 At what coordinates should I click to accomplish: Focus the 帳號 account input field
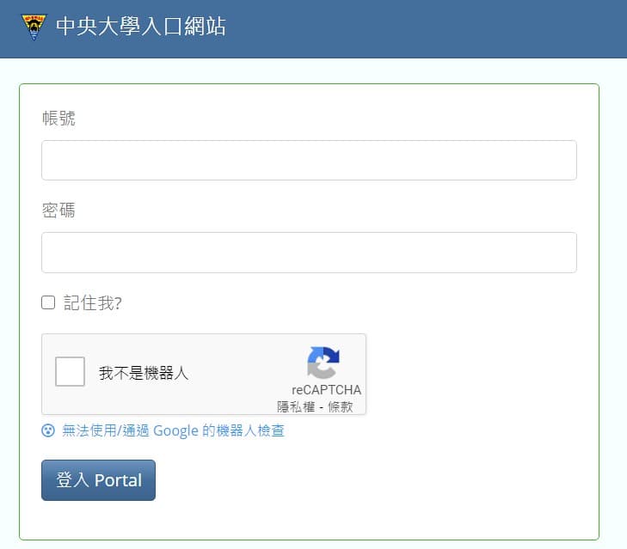(309, 160)
